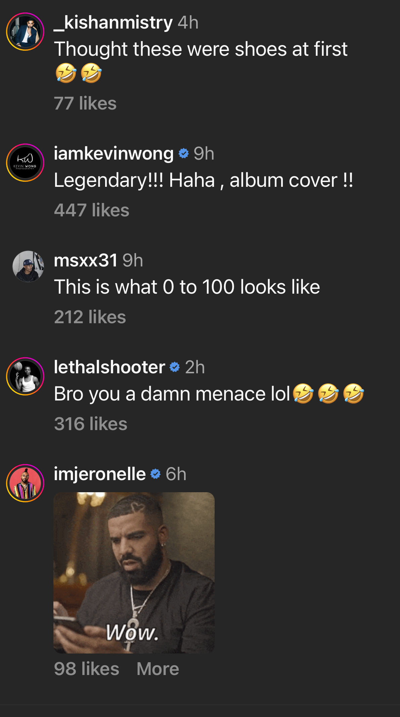Tap verified badge next to iamkevinwong
This screenshot has height=717, width=400.
183,154
